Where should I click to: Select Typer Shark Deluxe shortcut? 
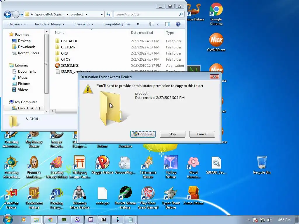(x=171, y=198)
